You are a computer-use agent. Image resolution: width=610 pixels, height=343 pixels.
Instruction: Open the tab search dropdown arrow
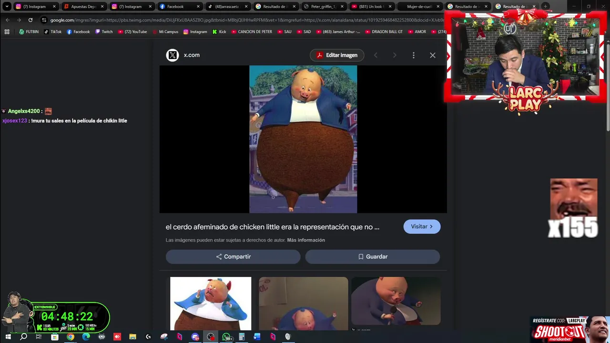coord(7,7)
